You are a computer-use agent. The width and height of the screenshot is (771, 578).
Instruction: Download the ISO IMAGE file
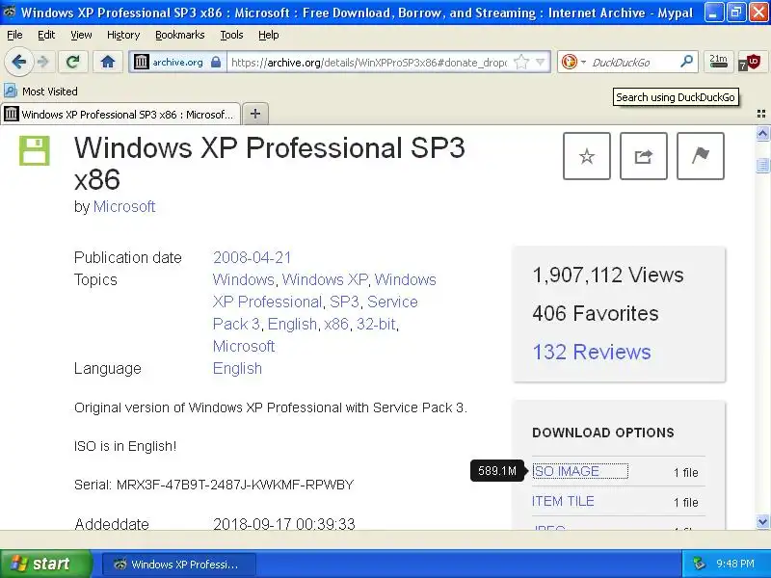580,471
